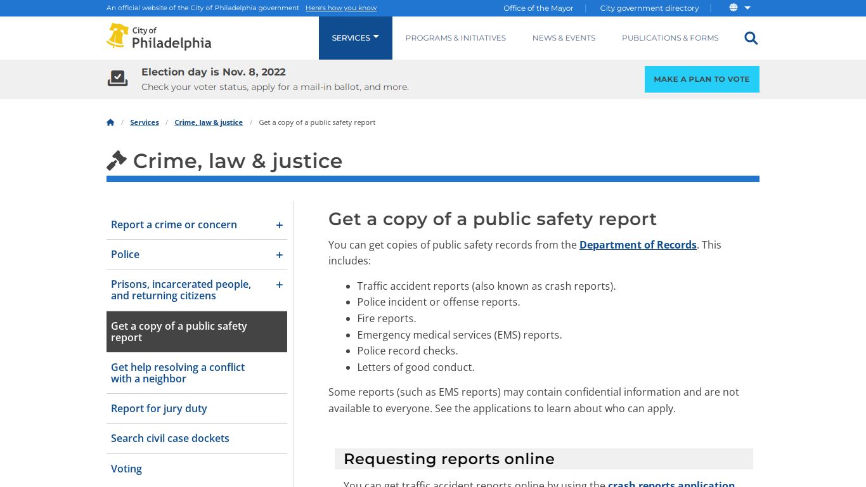Click the Fire reports list item
Screen dimensions: 866x487
pyautogui.click(x=387, y=318)
